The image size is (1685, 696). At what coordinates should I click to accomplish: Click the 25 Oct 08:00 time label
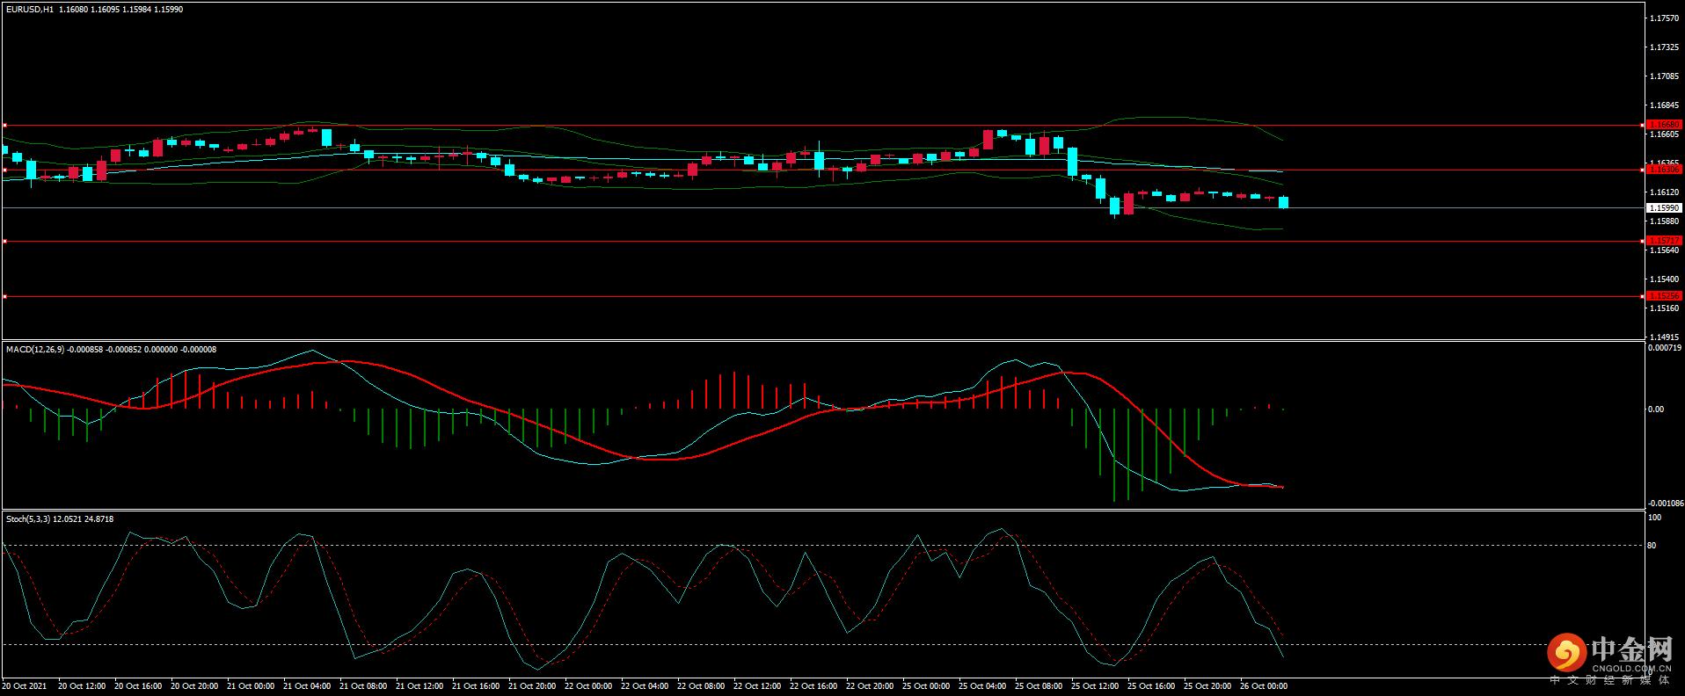pos(1039,686)
